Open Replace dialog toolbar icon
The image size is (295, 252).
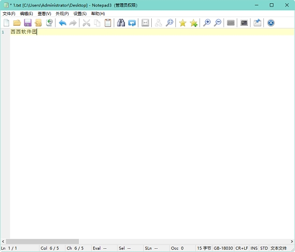(x=132, y=23)
